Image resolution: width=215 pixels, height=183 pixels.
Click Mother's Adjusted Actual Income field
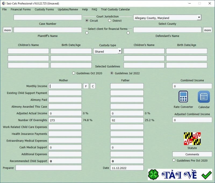click(x=65, y=113)
